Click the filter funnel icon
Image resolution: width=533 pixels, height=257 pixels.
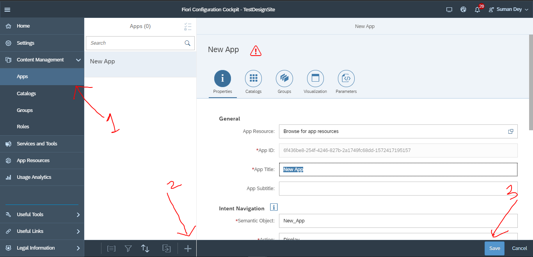pyautogui.click(x=128, y=248)
